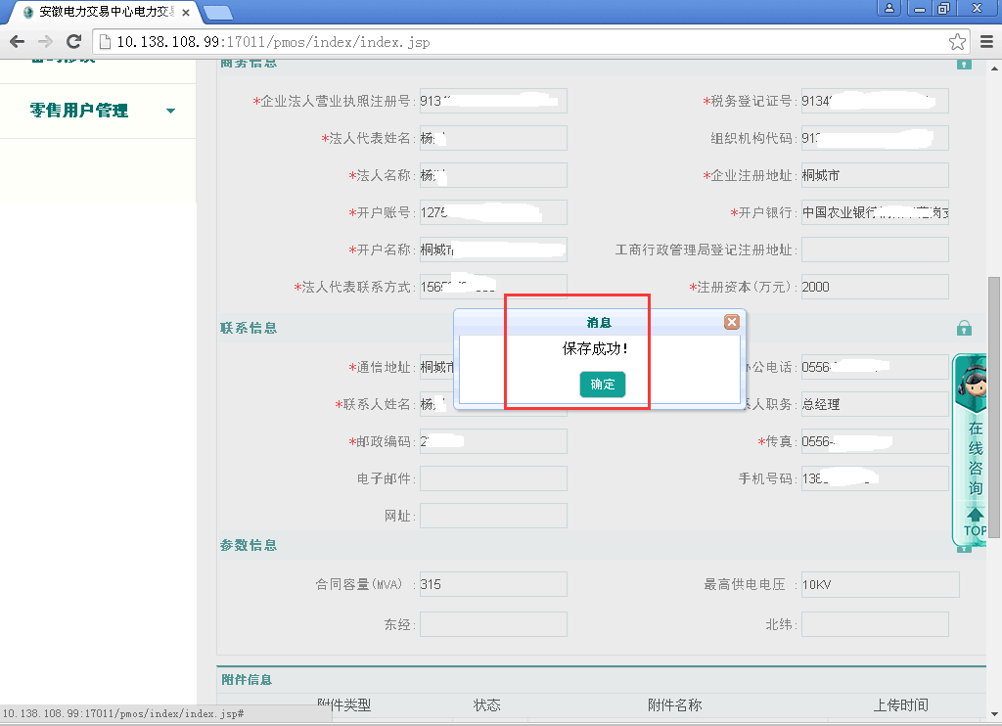Click the 合同容量(MVA) field showing 315
This screenshot has width=1002, height=726.
coord(492,584)
